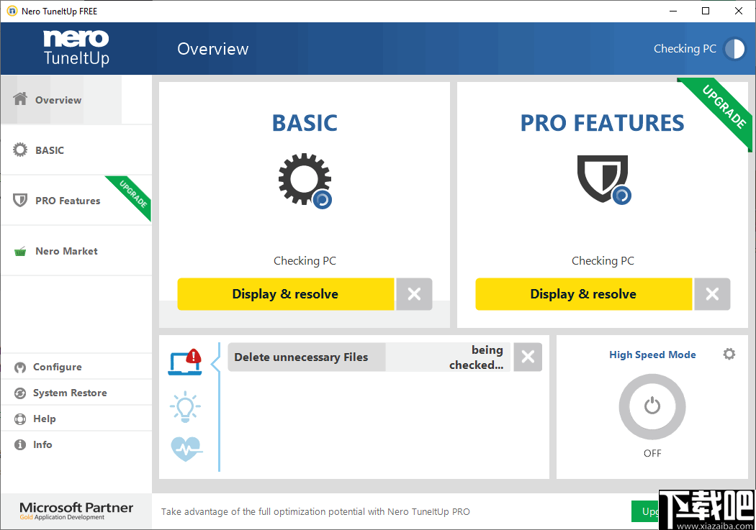Cancel the Delete unnecessary Files check
Viewport: 756px width, 530px height.
tap(528, 357)
